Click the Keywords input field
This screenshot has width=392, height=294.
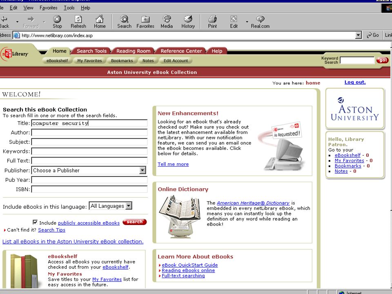point(89,151)
